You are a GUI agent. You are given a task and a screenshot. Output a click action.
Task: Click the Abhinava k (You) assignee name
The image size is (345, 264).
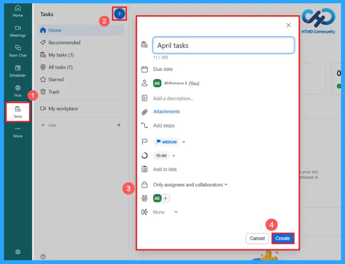point(181,83)
